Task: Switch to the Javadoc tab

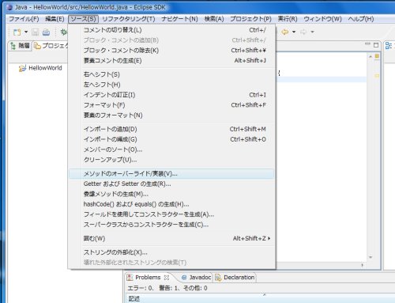Action: (x=197, y=278)
